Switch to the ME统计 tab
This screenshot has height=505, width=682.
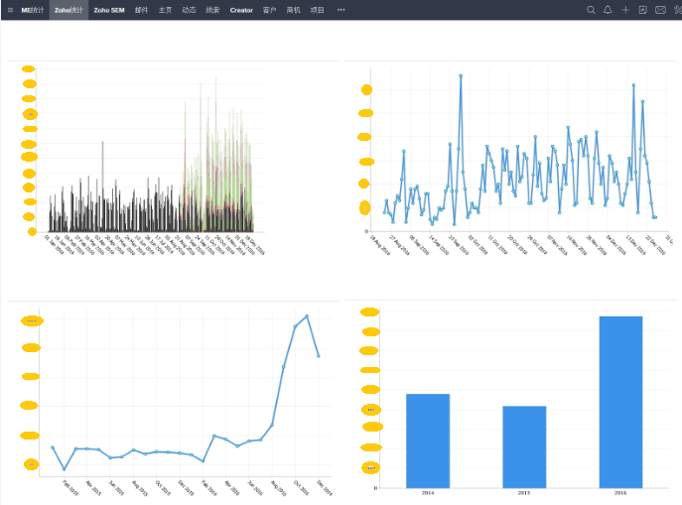tap(33, 10)
